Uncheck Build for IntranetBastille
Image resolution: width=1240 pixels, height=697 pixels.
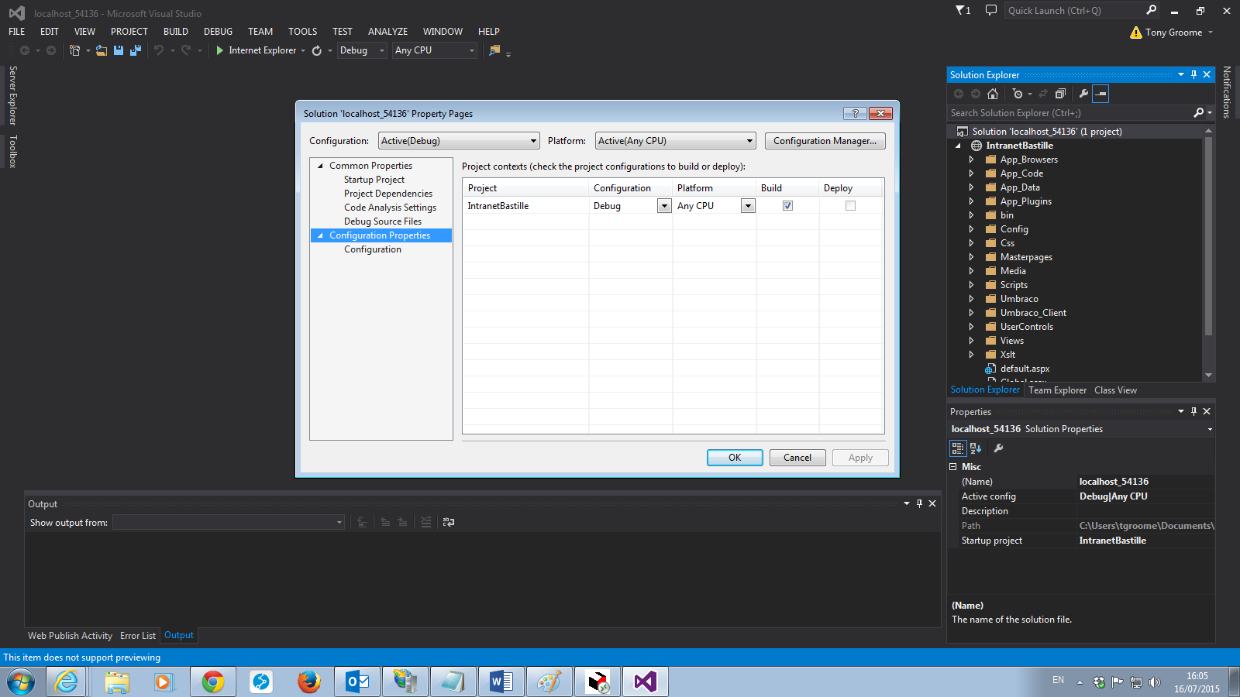pos(787,206)
